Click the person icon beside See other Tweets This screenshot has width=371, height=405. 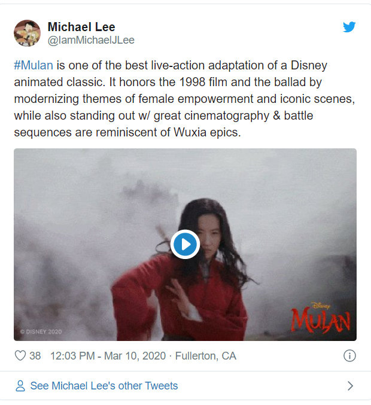coord(20,386)
